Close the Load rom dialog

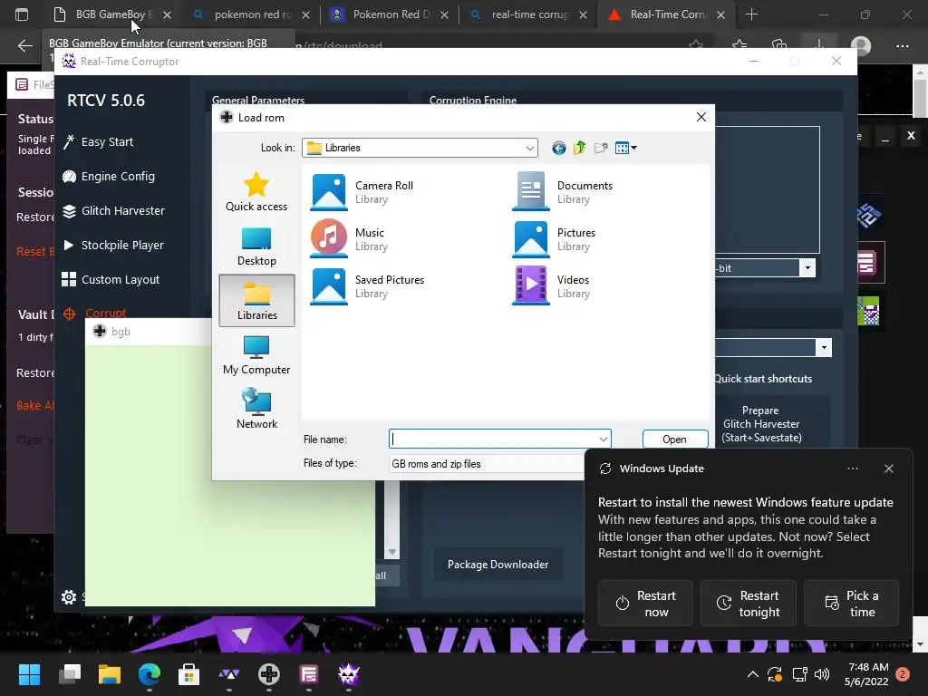[701, 117]
